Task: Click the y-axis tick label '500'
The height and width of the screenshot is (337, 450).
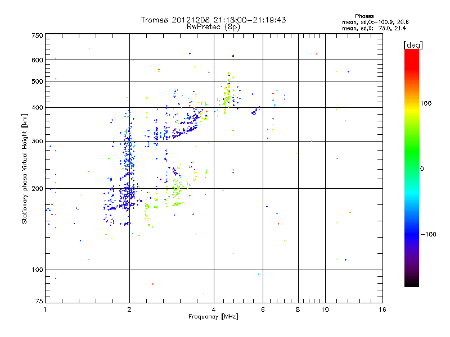Action: [x=37, y=81]
